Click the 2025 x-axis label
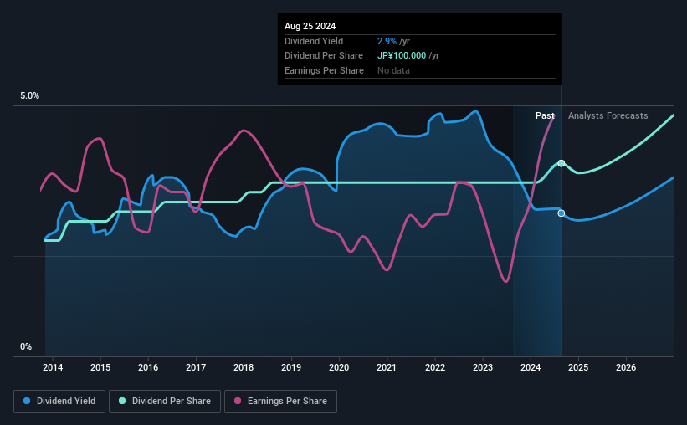 coord(578,367)
